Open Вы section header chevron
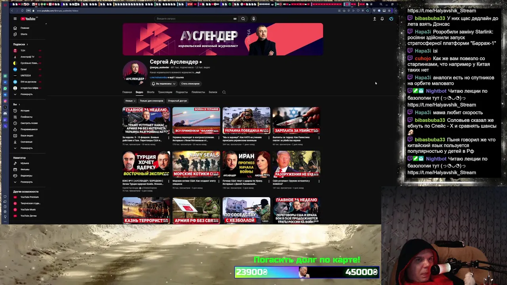The image size is (507, 285). (x=20, y=104)
